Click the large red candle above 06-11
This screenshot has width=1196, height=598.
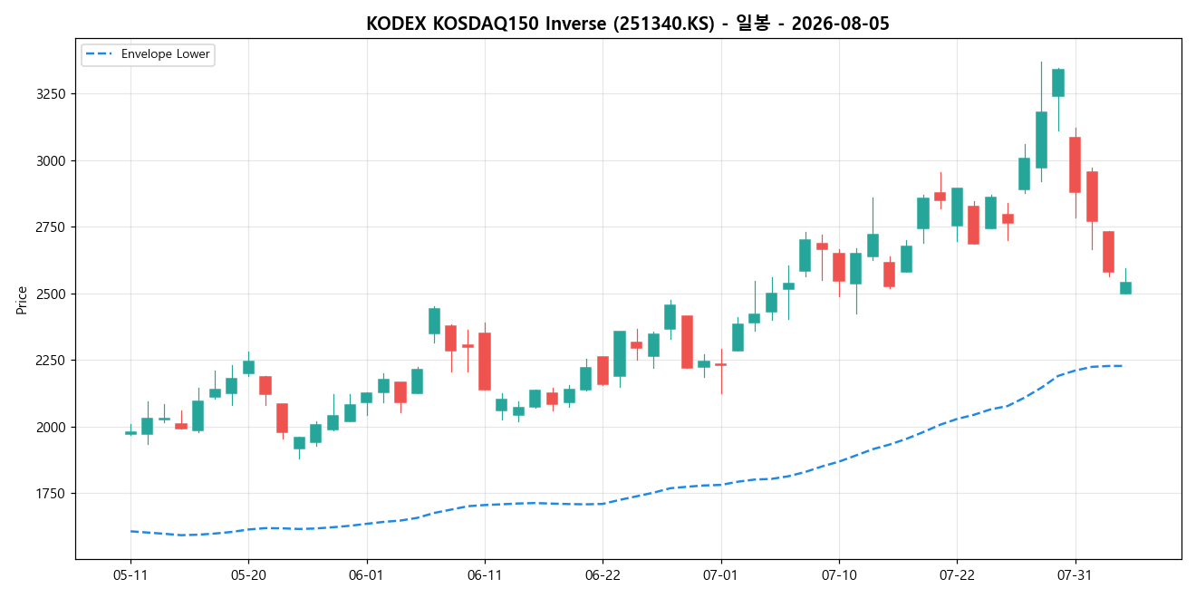pyautogui.click(x=485, y=362)
